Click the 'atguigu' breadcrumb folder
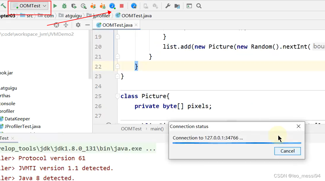 pos(70,16)
